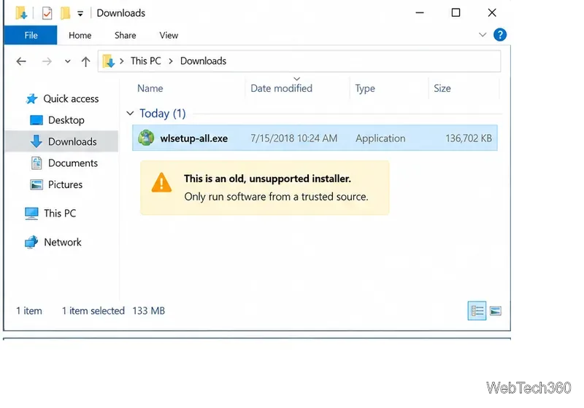Click the Downloads arrow icon in navigation pane

click(36, 141)
